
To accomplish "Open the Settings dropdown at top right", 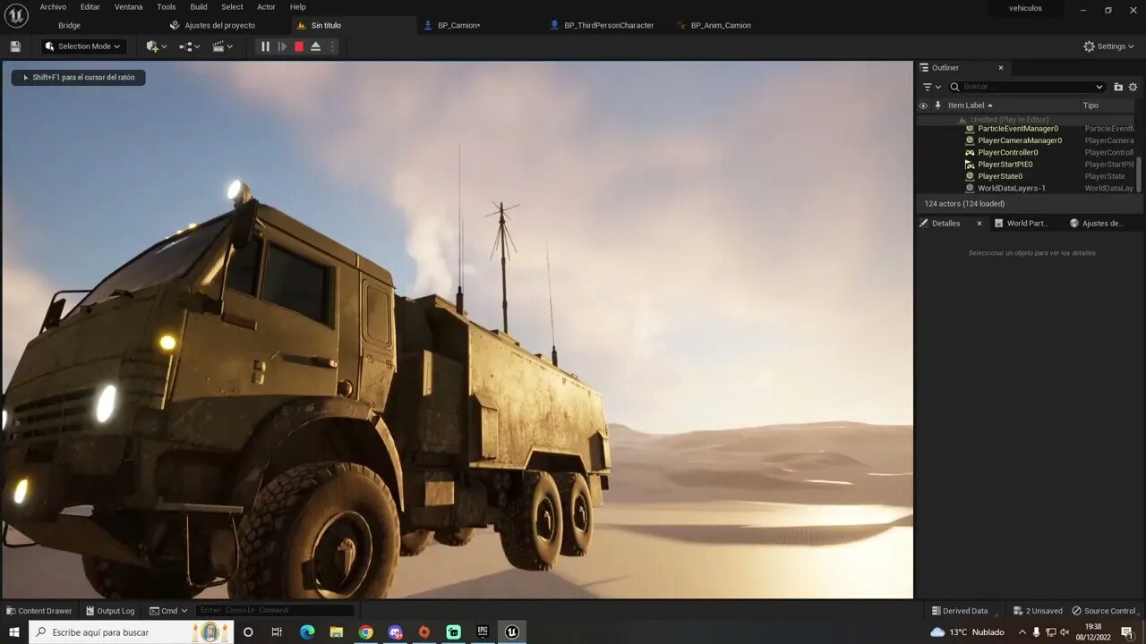I will point(1108,47).
